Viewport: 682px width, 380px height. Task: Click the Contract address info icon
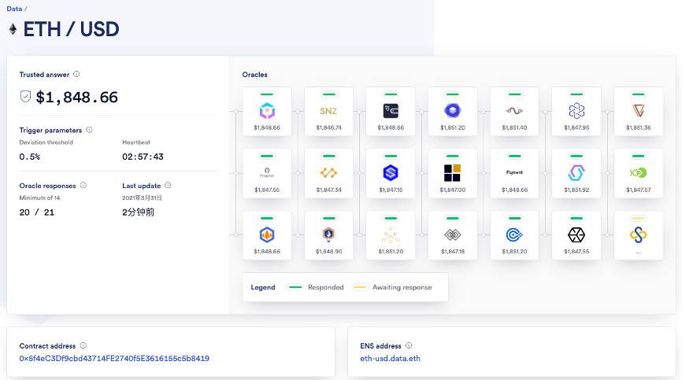(83, 345)
